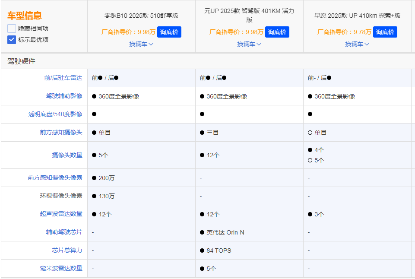Open 换辆车 dropdown for 星愿
The width and height of the screenshot is (415, 279).
point(357,44)
